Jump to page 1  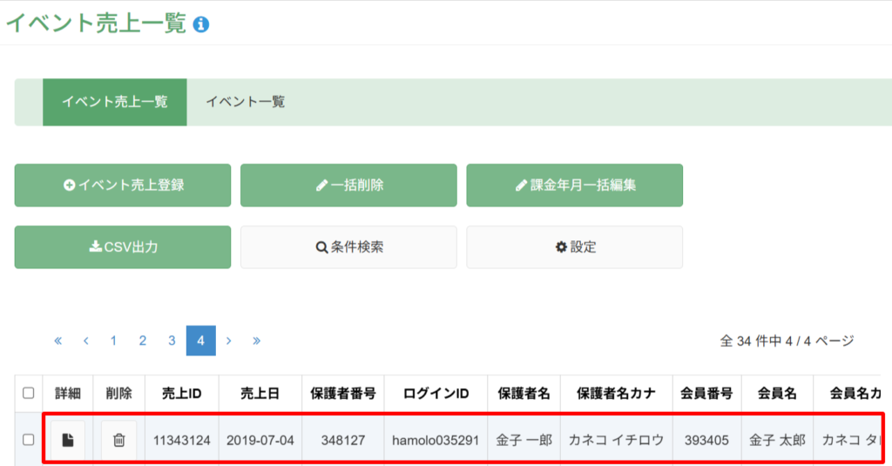pyautogui.click(x=114, y=341)
